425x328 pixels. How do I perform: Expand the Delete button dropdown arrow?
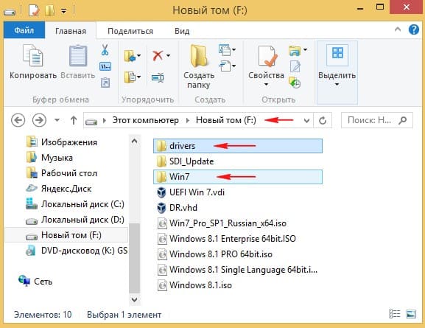pyautogui.click(x=169, y=55)
